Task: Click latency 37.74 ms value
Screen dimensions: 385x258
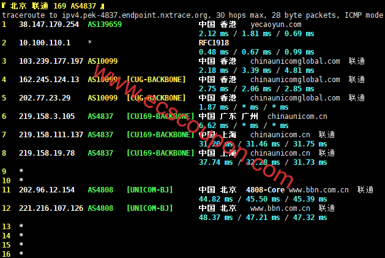Action: (215, 162)
